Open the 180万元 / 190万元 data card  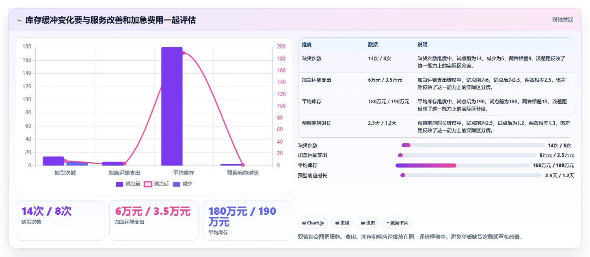[247, 220]
